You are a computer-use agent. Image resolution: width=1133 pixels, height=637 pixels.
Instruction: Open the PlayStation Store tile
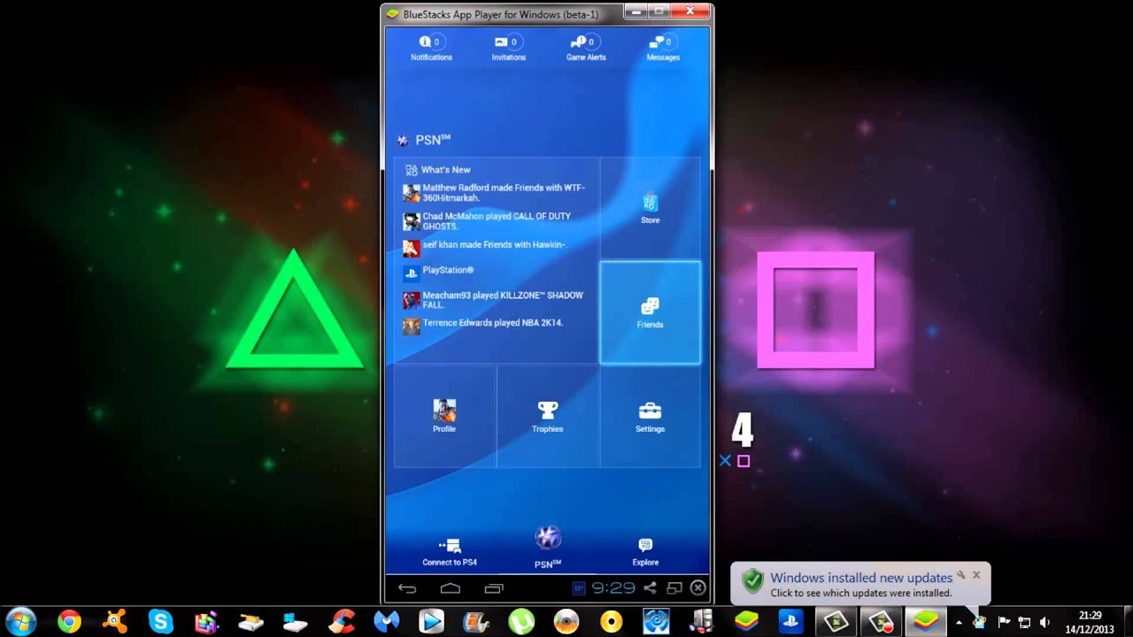(x=650, y=209)
